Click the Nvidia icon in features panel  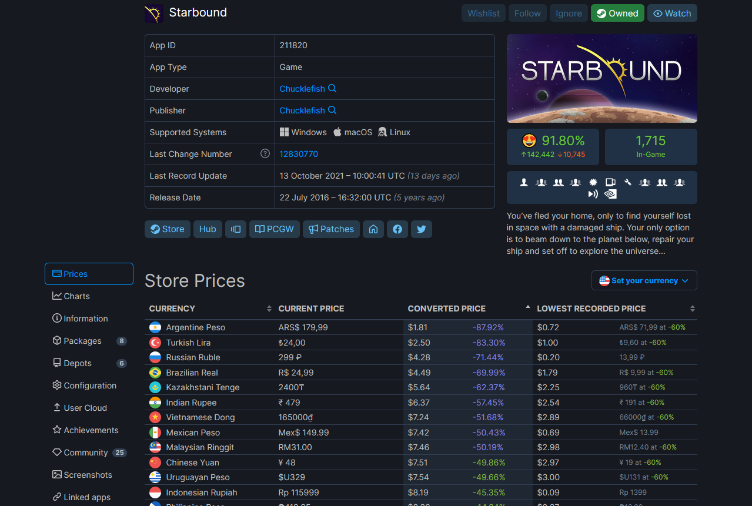pyautogui.click(x=611, y=193)
